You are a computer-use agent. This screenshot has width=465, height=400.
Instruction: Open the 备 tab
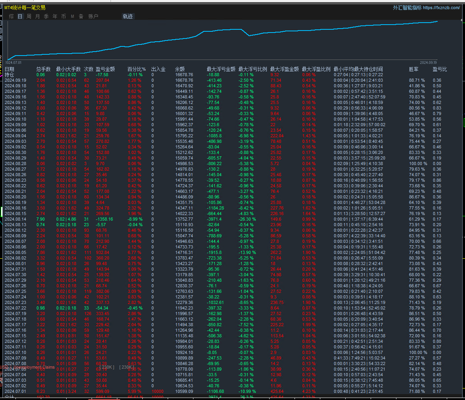[x=81, y=16]
